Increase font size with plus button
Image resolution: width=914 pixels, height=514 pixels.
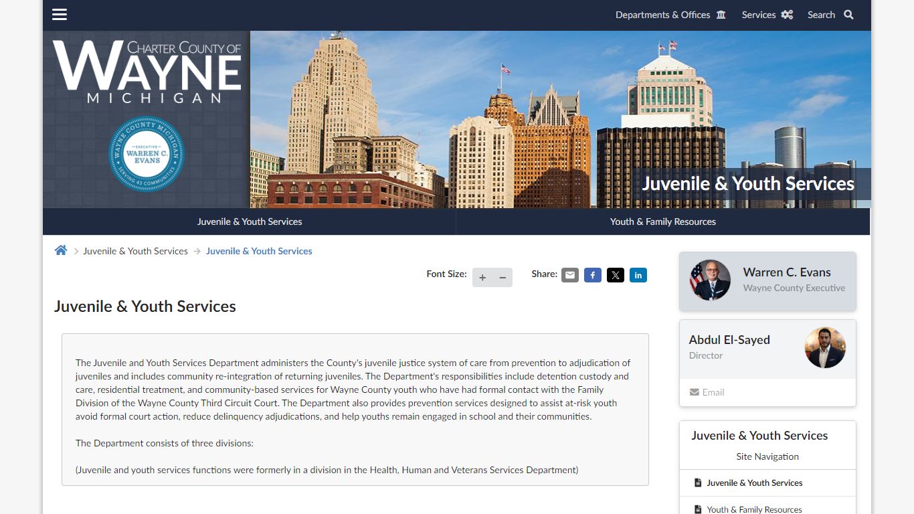pos(482,277)
